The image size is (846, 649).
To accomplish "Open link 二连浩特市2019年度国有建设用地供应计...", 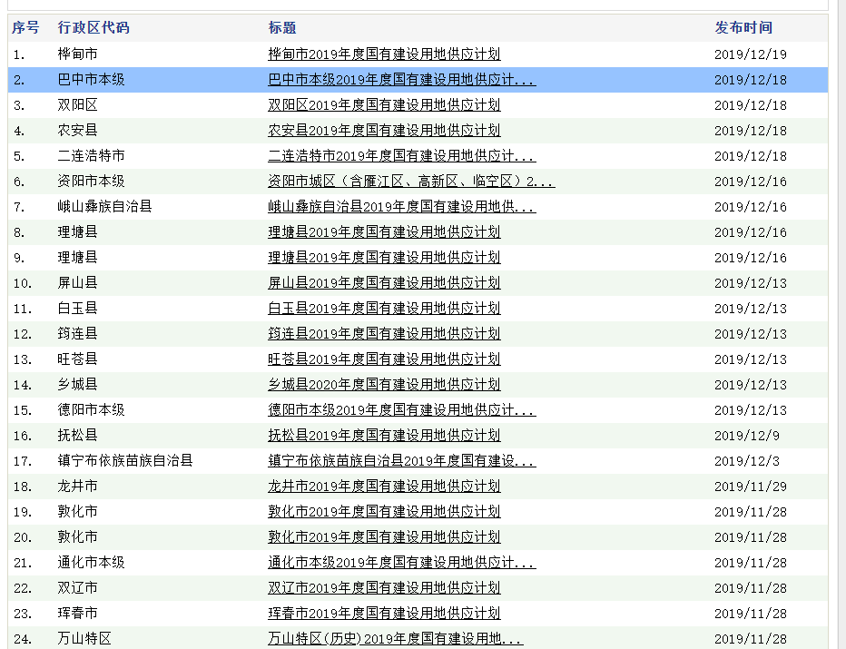I will 401,156.
